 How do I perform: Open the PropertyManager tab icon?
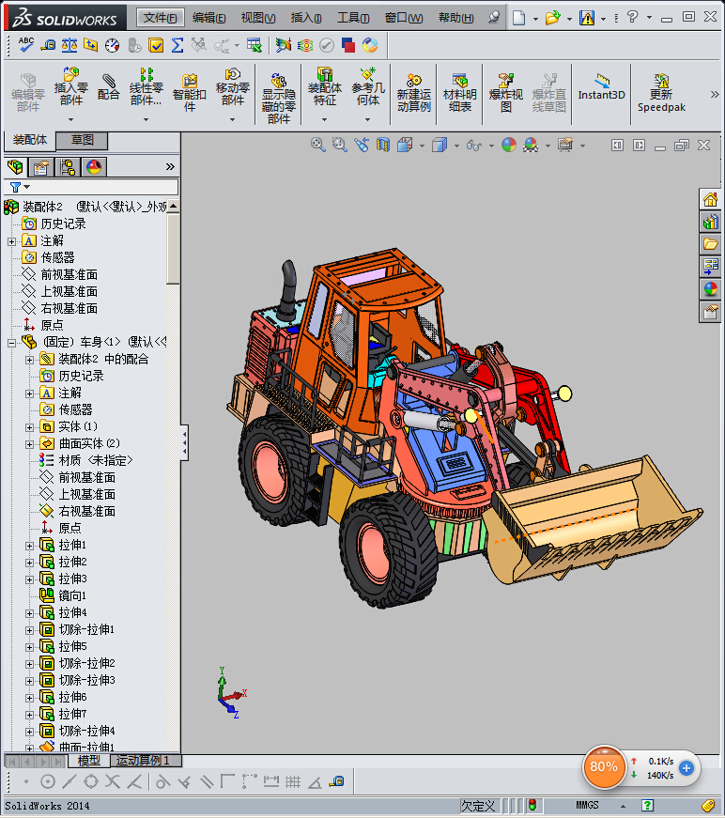click(40, 167)
